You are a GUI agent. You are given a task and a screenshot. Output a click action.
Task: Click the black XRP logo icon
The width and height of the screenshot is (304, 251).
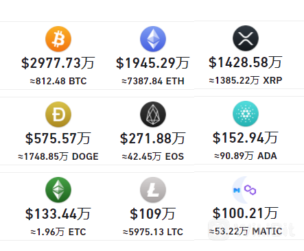pyautogui.click(x=246, y=38)
